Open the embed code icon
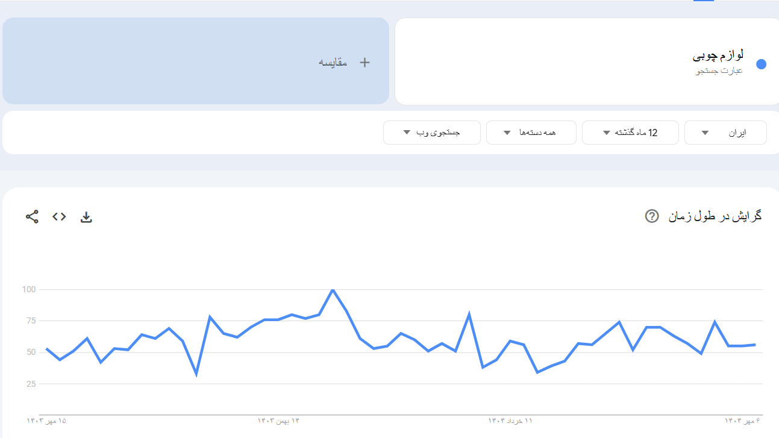779x438 pixels. (x=59, y=217)
